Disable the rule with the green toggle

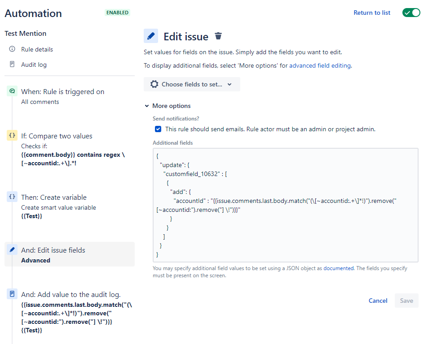pyautogui.click(x=411, y=13)
